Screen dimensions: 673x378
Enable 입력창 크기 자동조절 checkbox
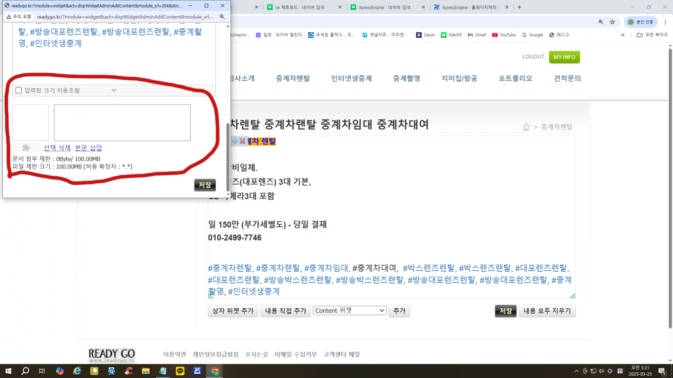click(19, 90)
